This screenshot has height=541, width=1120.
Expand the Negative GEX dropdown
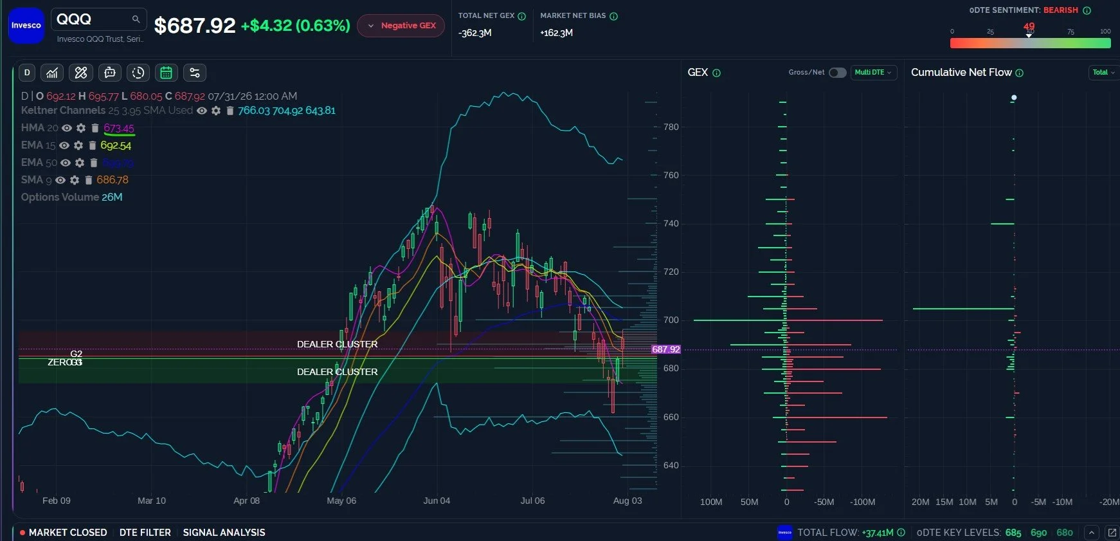coord(401,26)
